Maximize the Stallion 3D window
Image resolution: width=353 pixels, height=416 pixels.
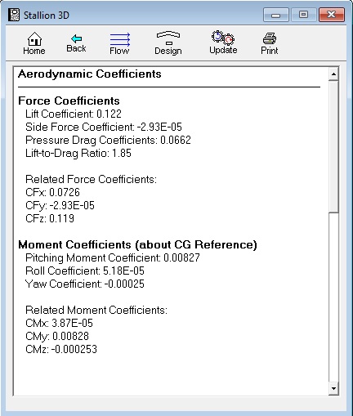303,15
